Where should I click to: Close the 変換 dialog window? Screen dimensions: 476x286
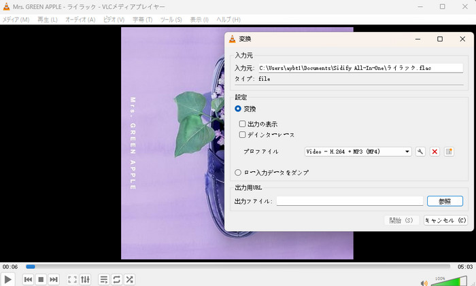pyautogui.click(x=462, y=39)
